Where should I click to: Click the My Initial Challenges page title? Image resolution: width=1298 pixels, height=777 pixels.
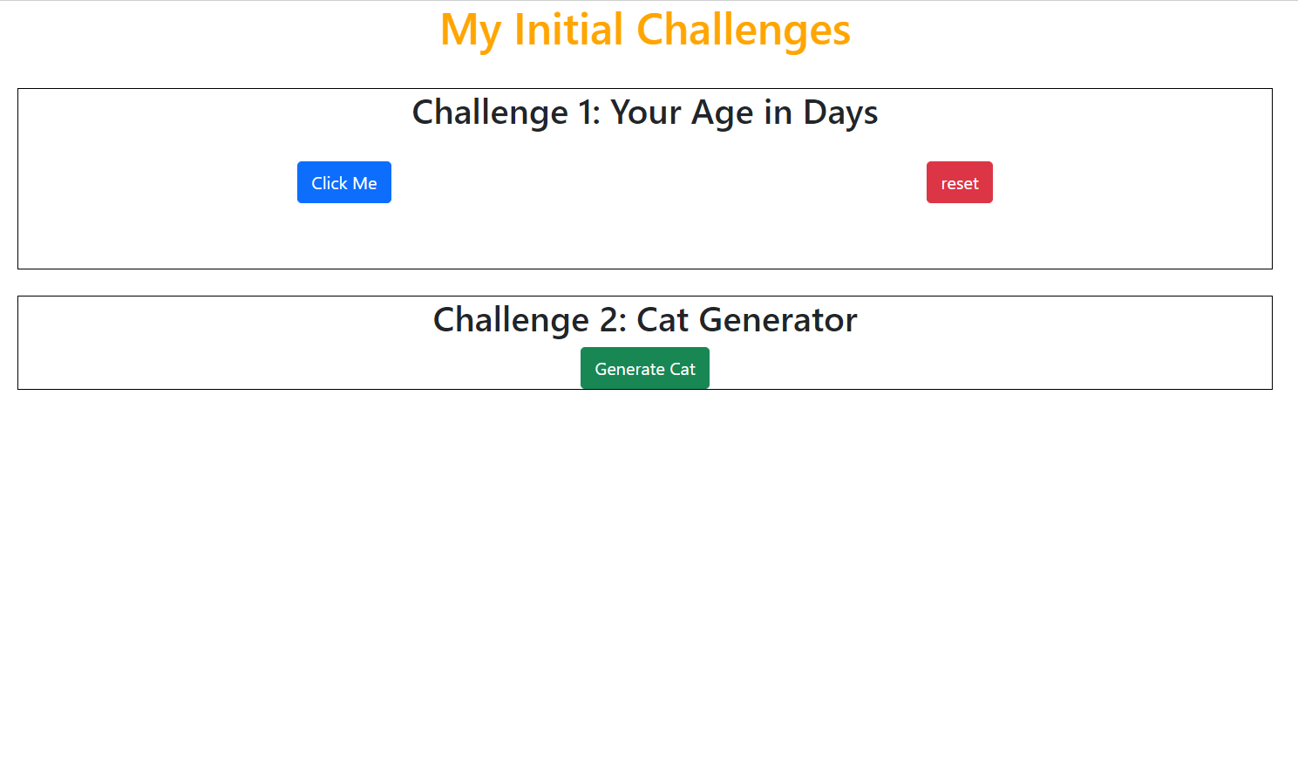(645, 30)
